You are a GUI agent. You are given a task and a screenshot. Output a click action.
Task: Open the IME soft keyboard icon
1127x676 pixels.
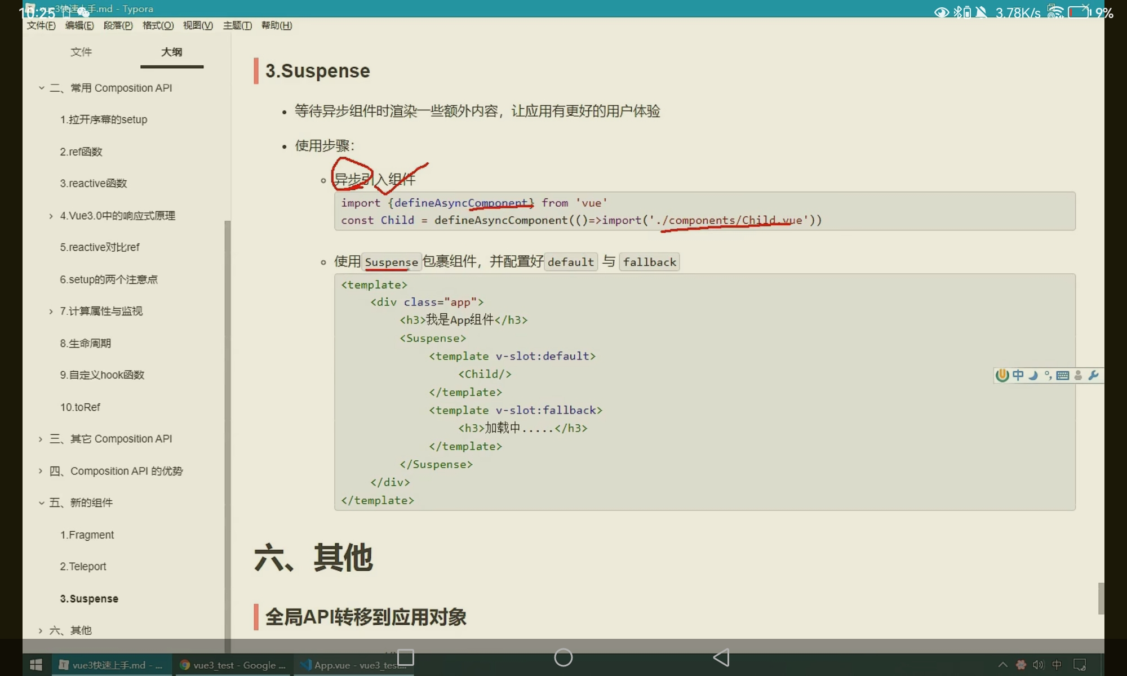click(1063, 375)
